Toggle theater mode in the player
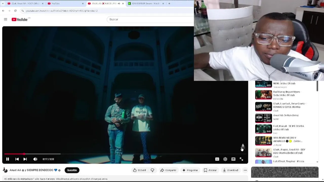This screenshot has width=324, height=182. point(233,159)
